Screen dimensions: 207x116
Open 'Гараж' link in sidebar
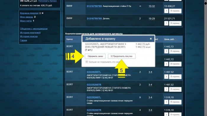pyautogui.click(x=23, y=40)
